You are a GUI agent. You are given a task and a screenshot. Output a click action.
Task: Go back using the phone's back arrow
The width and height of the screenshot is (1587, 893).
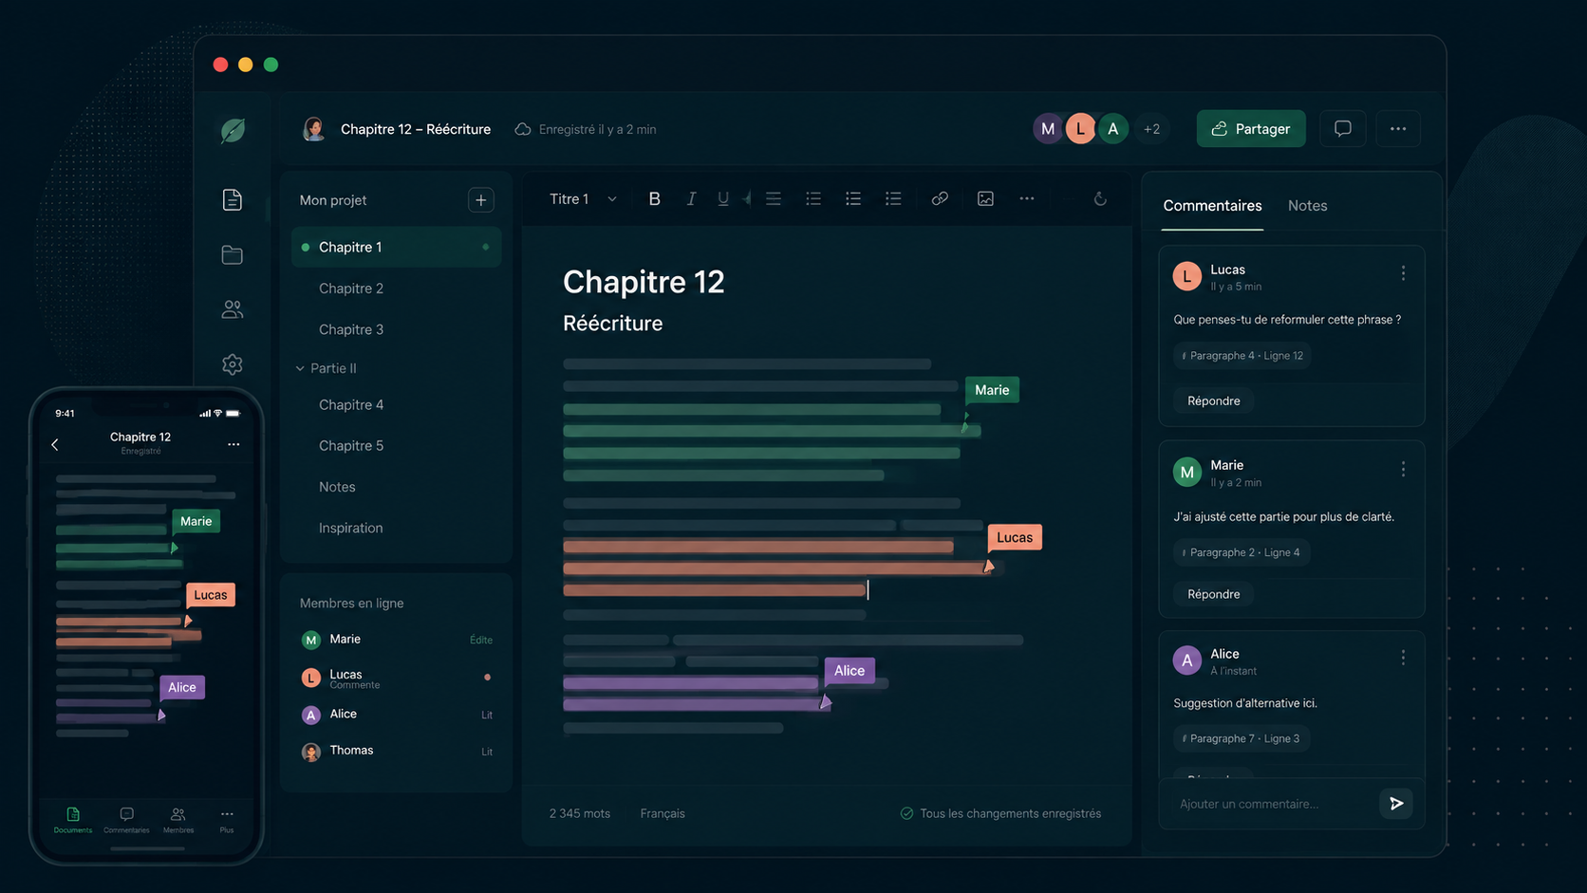(55, 444)
